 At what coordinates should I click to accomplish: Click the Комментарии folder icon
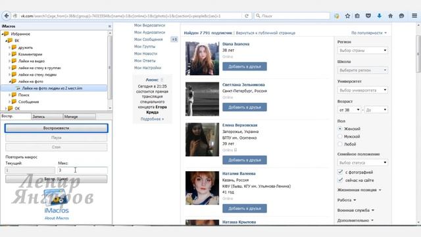coord(14,54)
